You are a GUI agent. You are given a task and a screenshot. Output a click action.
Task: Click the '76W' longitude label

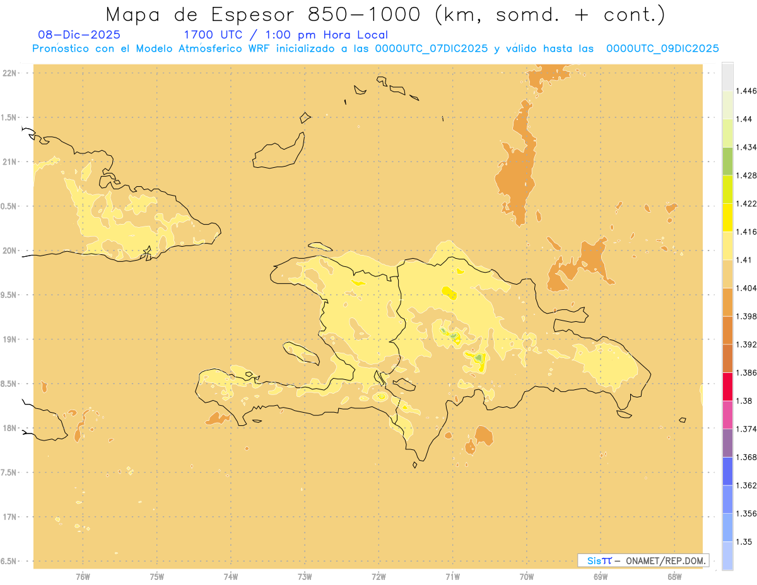83,577
